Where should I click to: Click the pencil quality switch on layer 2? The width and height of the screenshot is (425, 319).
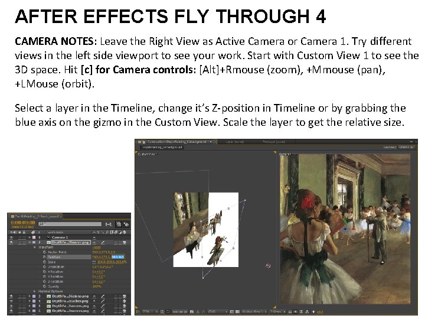point(103,242)
